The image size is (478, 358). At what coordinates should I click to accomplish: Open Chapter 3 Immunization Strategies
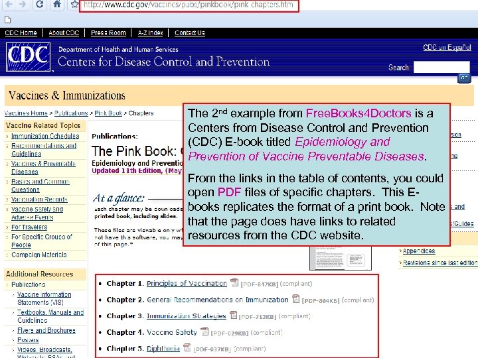[x=187, y=316]
